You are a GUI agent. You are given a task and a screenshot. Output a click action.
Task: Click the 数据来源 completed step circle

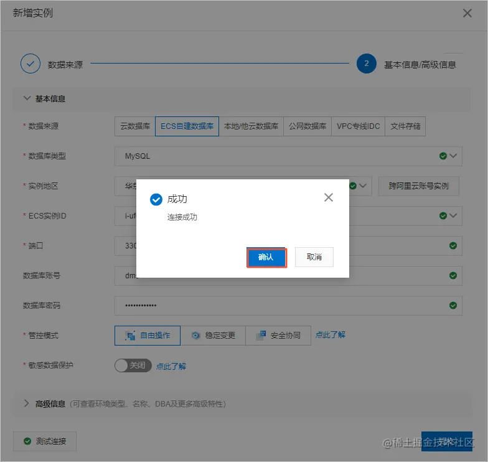click(30, 64)
